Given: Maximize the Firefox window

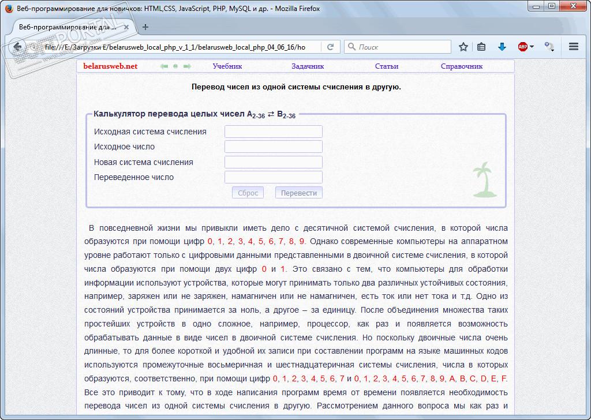Looking at the screenshot, I should [552, 6].
